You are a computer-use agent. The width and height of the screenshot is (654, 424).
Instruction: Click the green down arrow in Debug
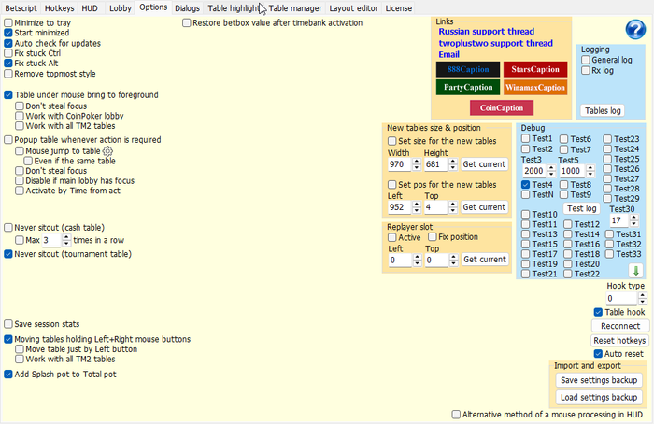point(635,271)
